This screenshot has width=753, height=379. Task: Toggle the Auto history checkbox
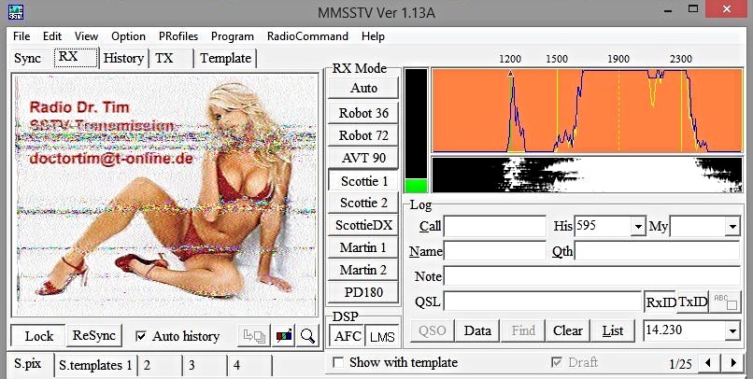click(141, 336)
